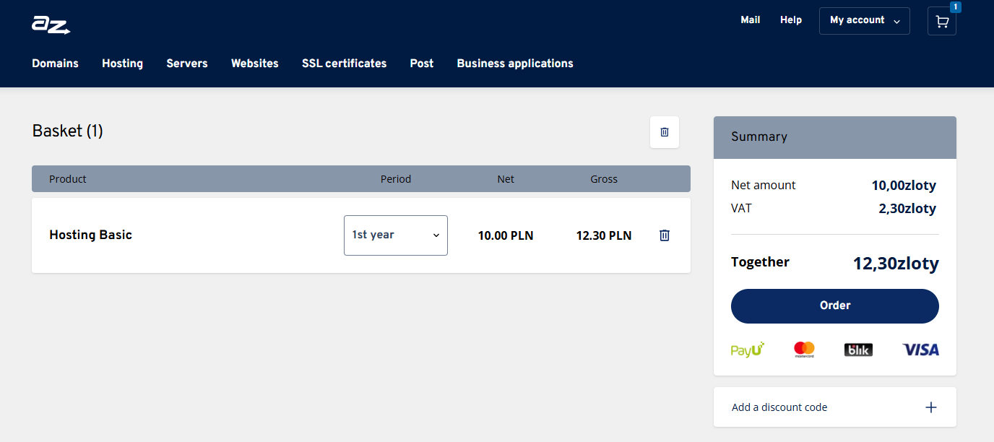Screen dimensions: 994x442
Task: Click the Order button
Action: (x=835, y=306)
